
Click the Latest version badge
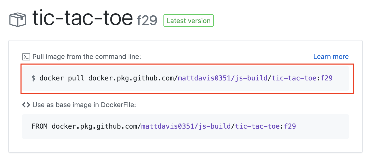coord(188,21)
